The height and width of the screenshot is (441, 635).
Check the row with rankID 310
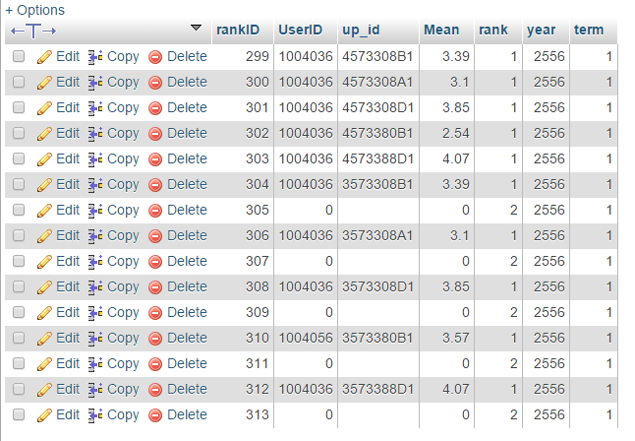point(19,337)
